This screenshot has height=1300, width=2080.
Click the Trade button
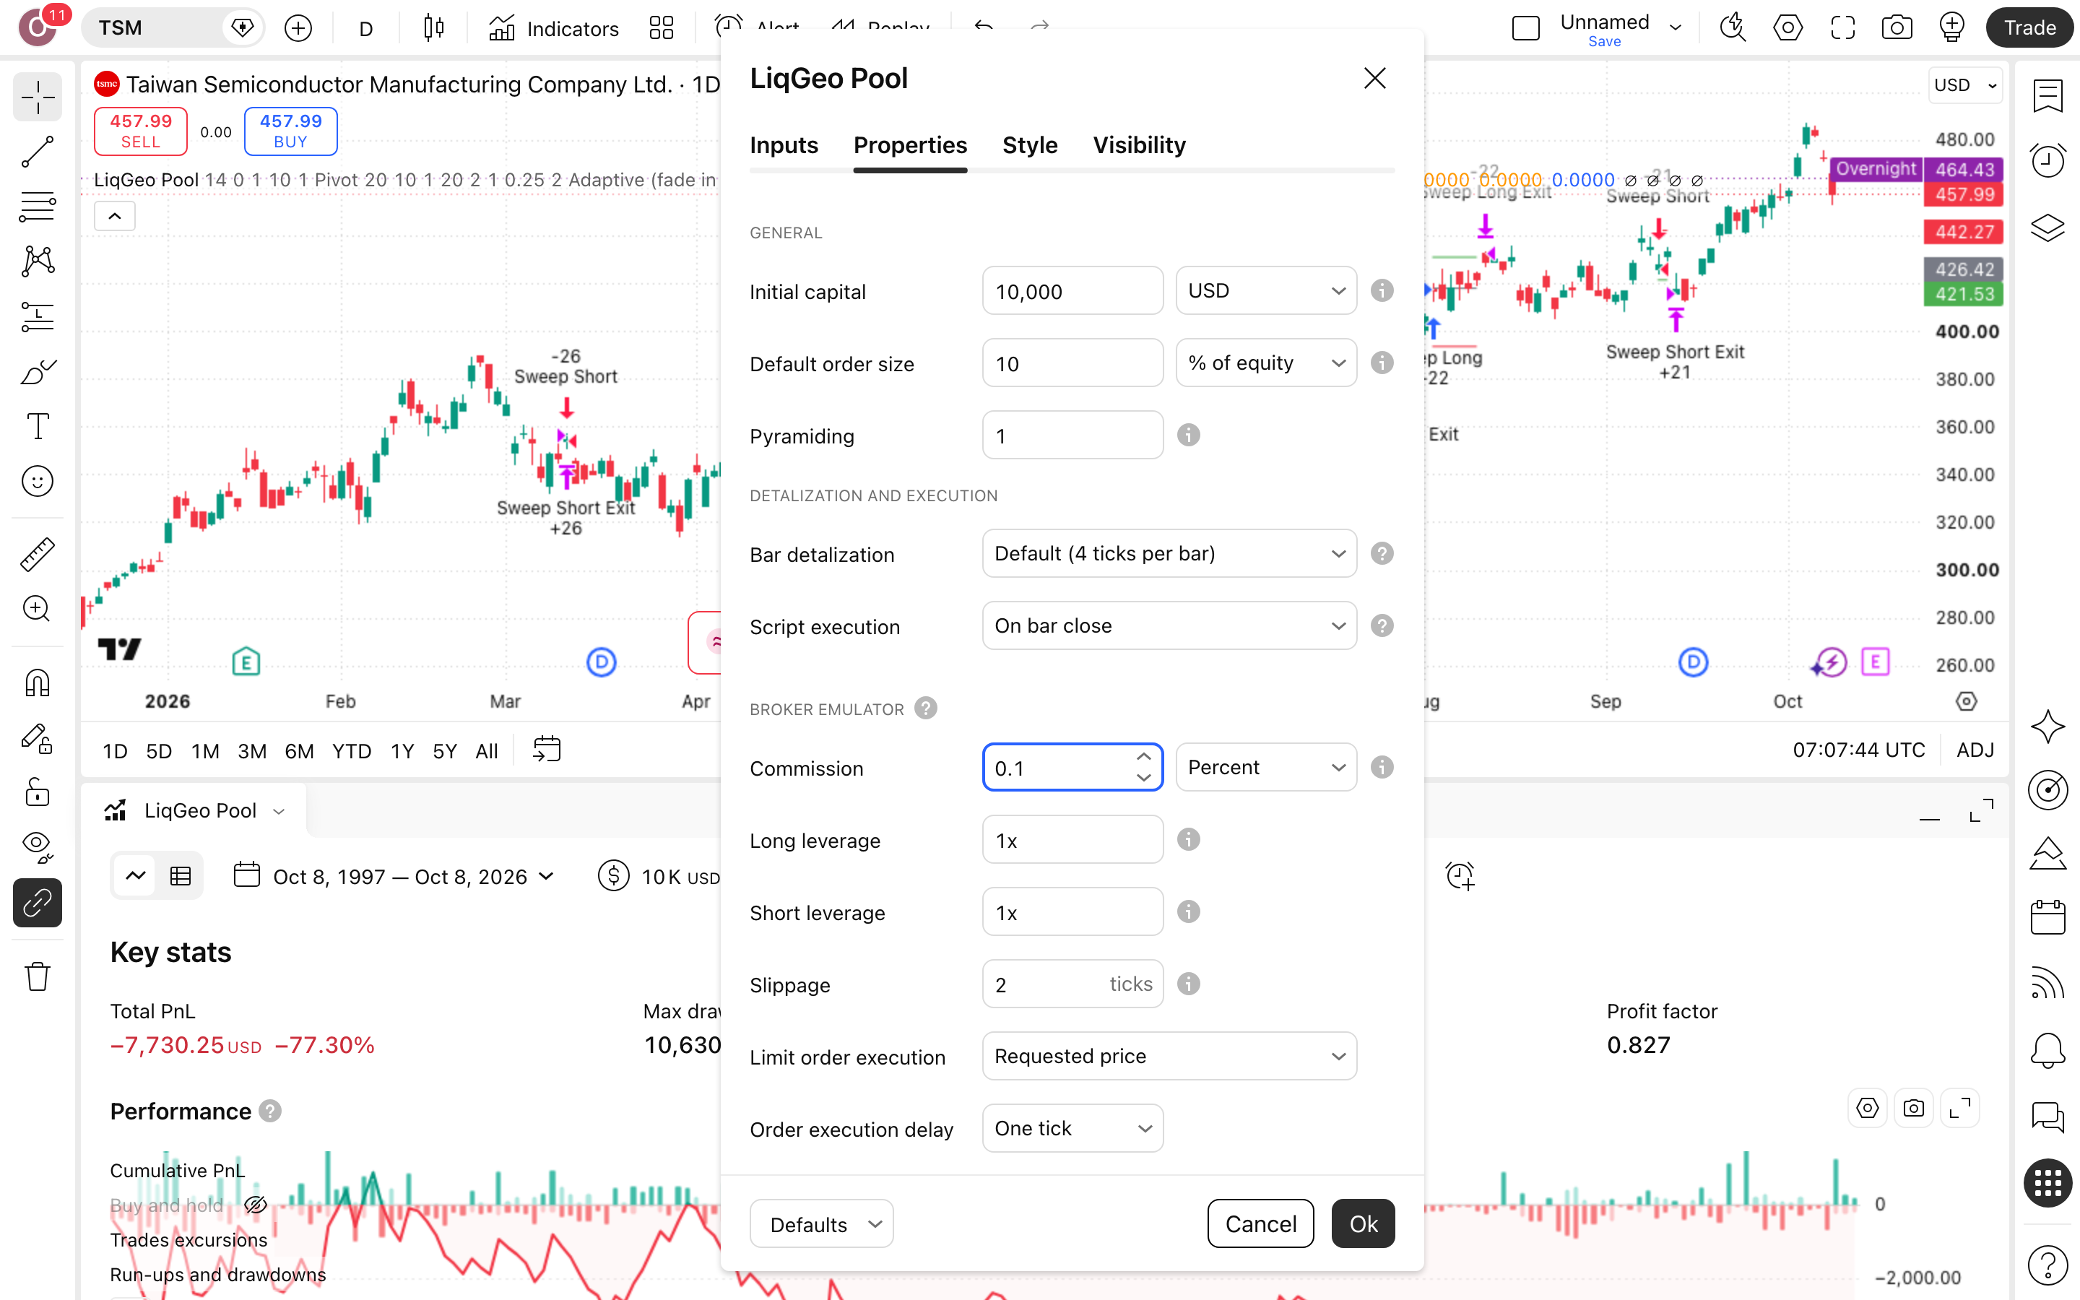(x=2029, y=27)
